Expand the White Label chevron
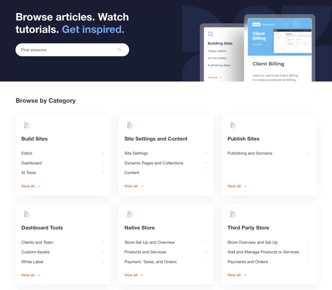 click(103, 262)
